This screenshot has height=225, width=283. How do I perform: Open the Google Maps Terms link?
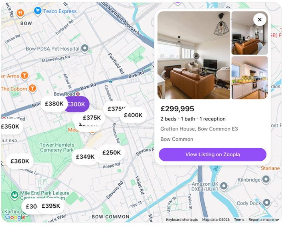(x=239, y=220)
